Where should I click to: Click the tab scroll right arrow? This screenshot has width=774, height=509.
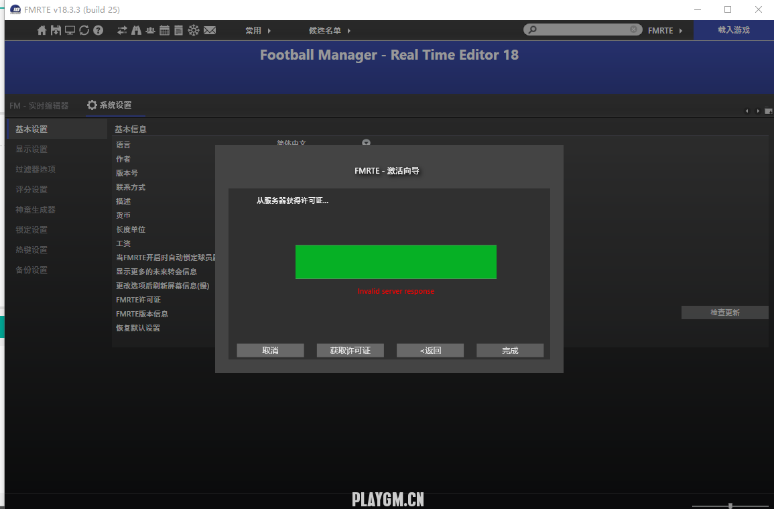[x=758, y=111]
